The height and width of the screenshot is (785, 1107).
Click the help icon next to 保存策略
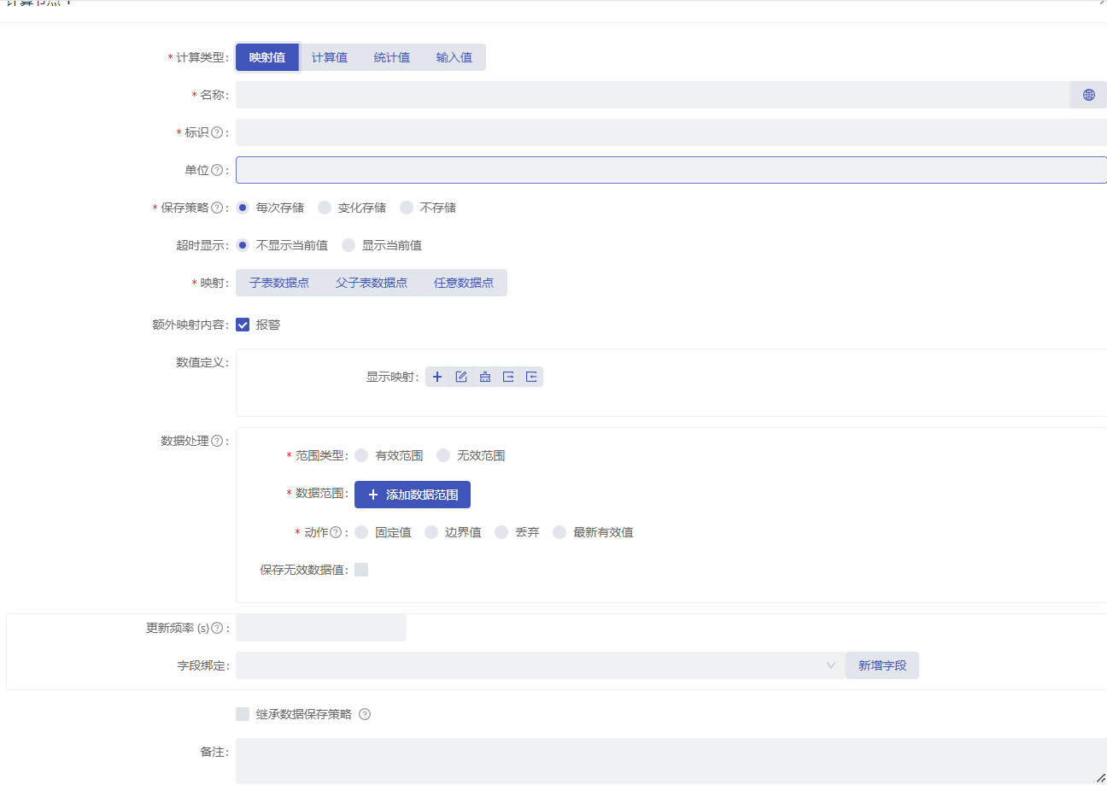pos(217,208)
